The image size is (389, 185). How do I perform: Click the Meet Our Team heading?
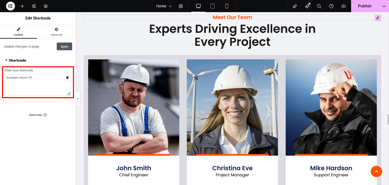232,17
